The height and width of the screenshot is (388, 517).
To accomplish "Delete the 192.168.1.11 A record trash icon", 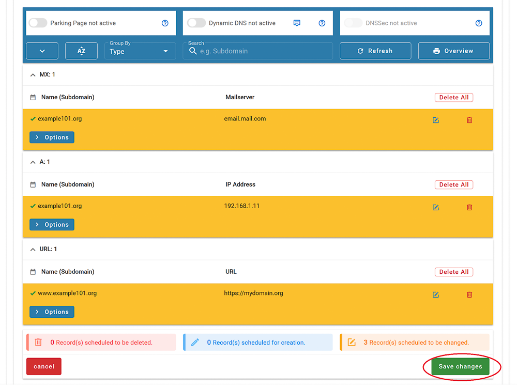I will click(469, 207).
